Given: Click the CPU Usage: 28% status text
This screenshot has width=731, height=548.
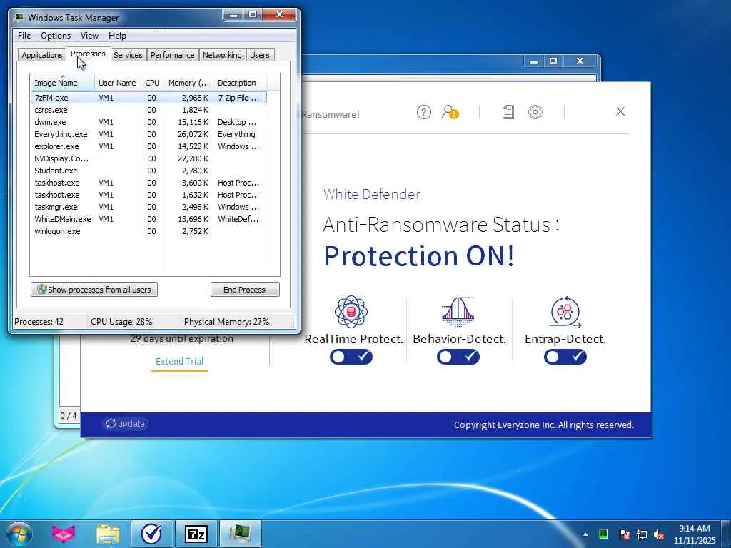Looking at the screenshot, I should pos(121,322).
